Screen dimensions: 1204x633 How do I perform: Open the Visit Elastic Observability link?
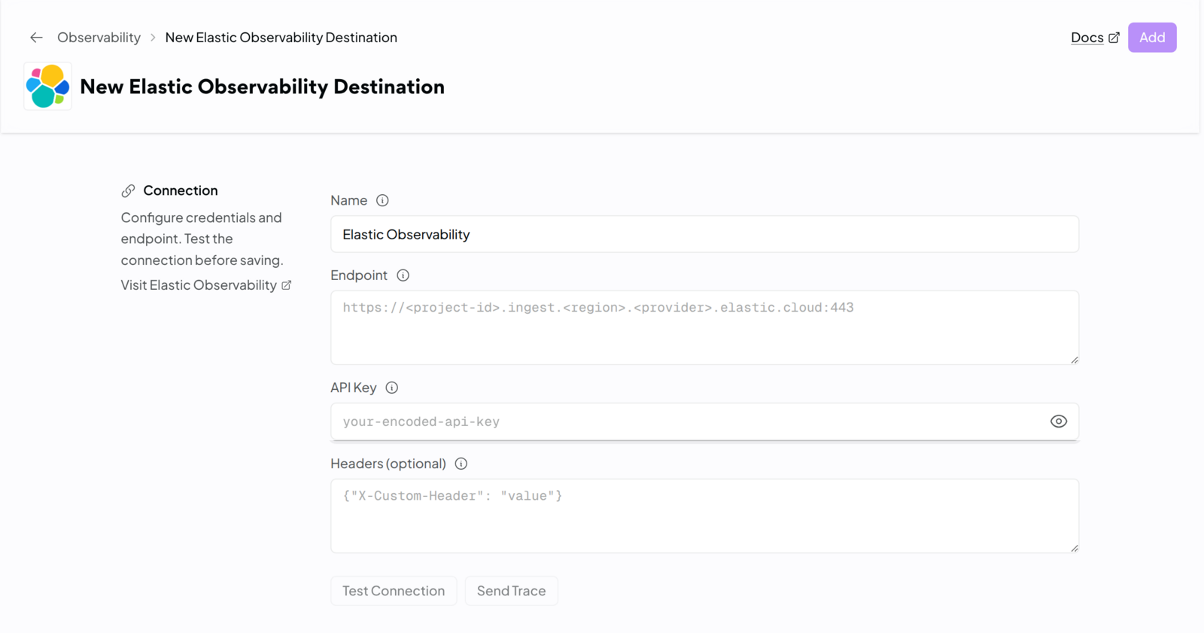click(206, 285)
